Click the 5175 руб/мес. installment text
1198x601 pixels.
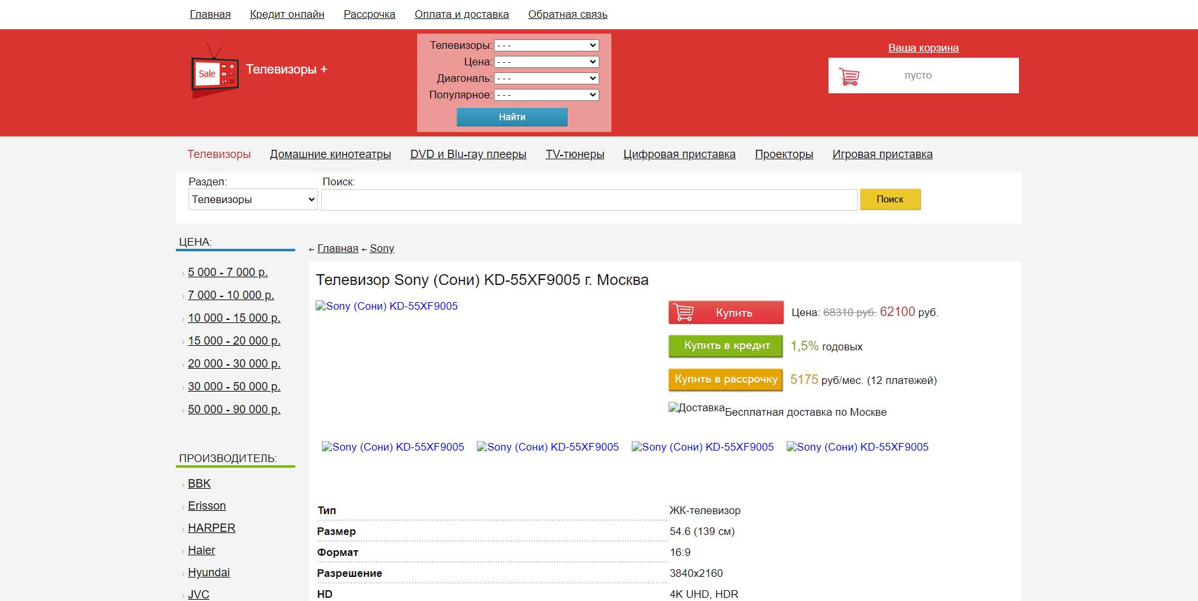(827, 380)
